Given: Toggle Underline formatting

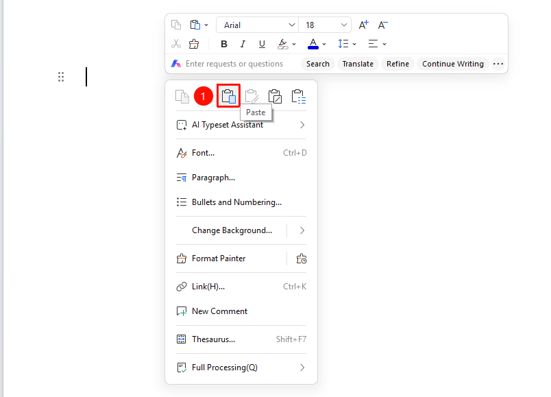Looking at the screenshot, I should [262, 44].
